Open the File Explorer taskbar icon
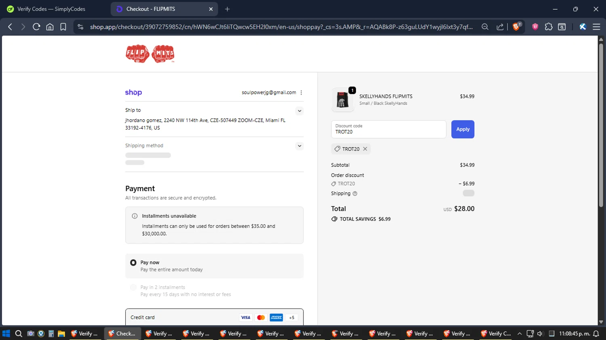 coord(61,334)
